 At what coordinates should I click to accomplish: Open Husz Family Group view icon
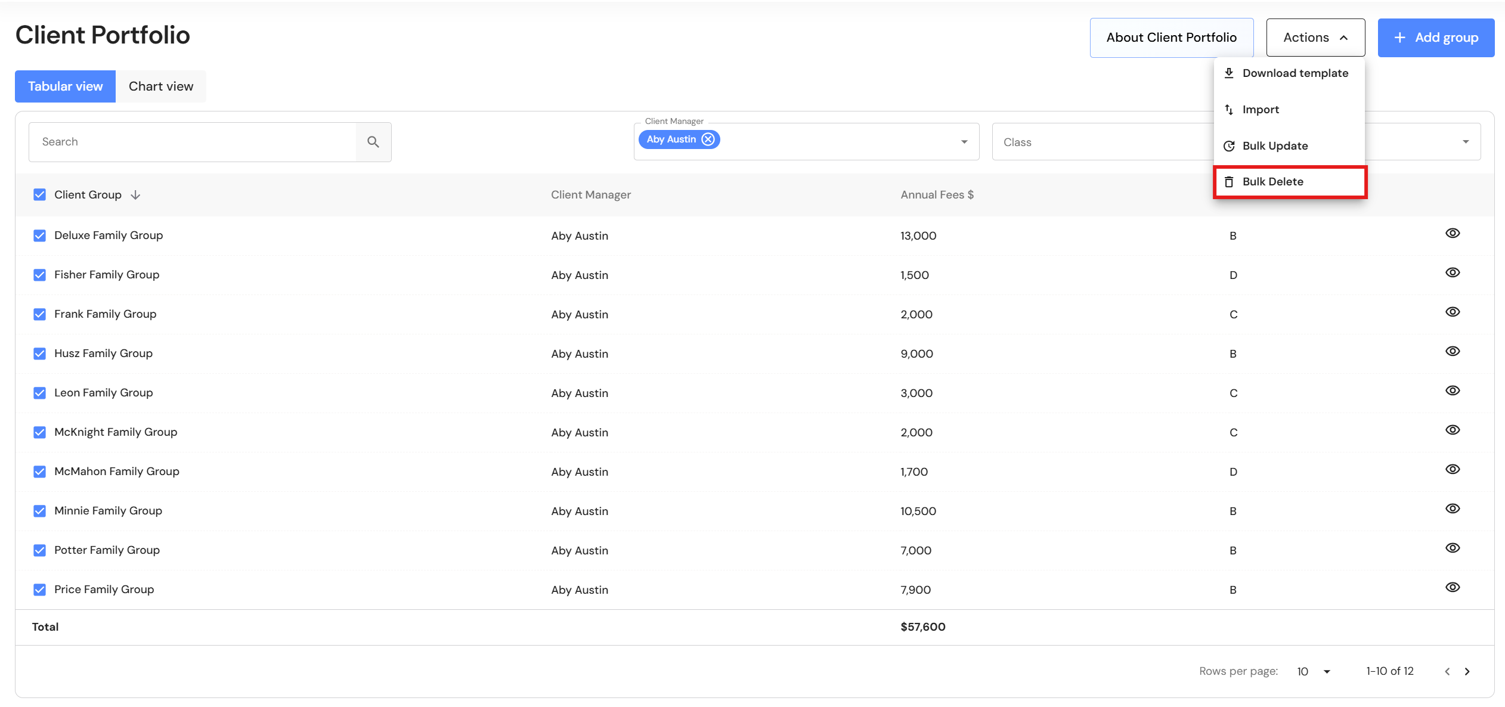pyautogui.click(x=1453, y=351)
